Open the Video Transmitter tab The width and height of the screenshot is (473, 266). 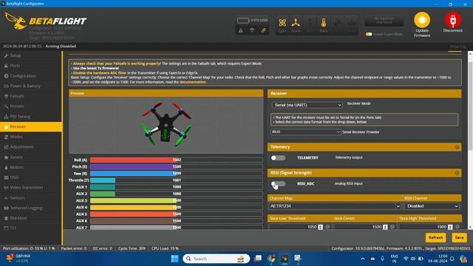[x=31, y=188]
